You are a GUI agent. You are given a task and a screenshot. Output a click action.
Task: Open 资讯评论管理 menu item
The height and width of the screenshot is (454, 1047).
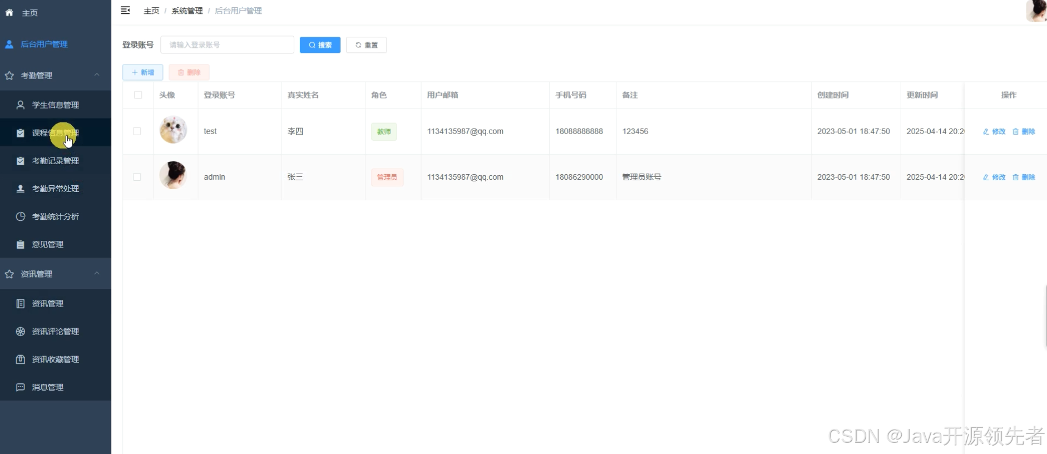[x=56, y=331]
